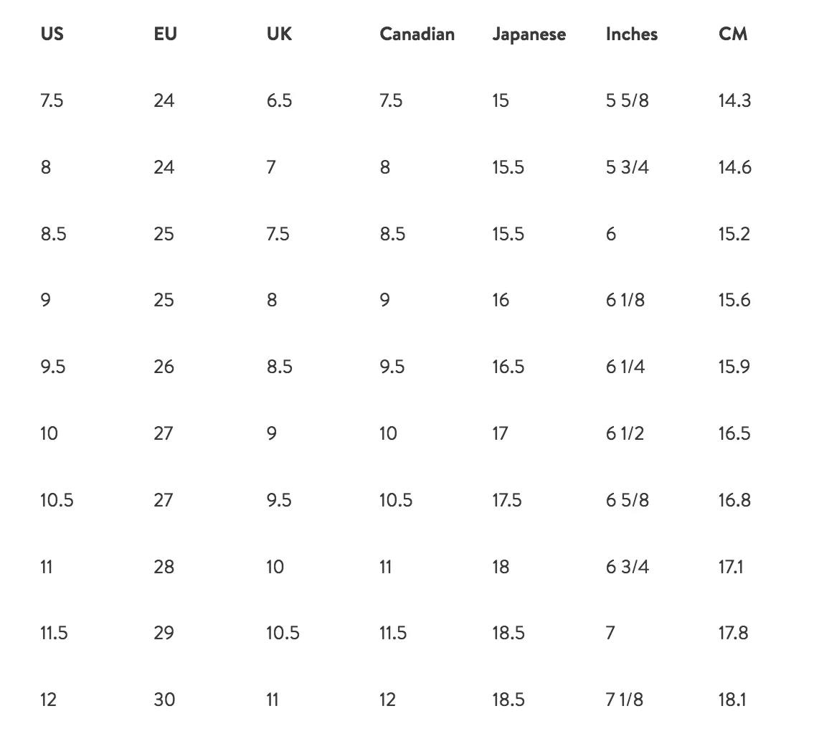The image size is (819, 739).
Task: Click the 17.8 CM cell
Action: [x=734, y=633]
